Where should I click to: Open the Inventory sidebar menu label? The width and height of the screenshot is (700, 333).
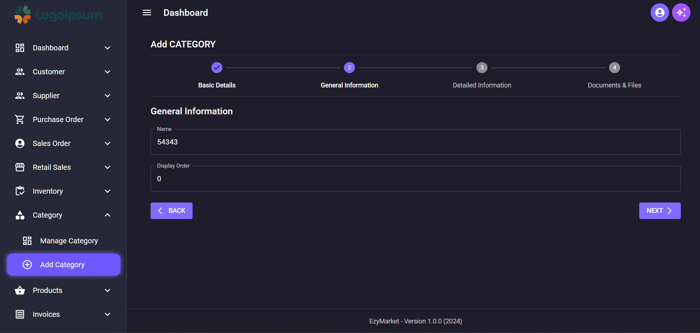click(48, 191)
